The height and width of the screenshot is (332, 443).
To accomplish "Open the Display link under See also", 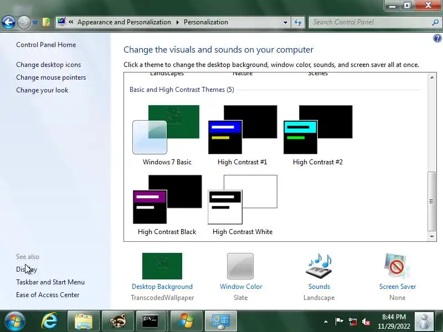I will point(27,269).
